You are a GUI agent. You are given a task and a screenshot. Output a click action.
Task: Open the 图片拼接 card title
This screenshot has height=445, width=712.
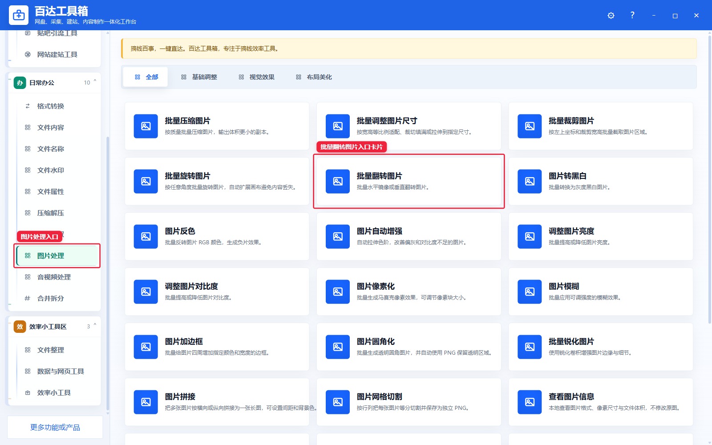click(x=180, y=397)
